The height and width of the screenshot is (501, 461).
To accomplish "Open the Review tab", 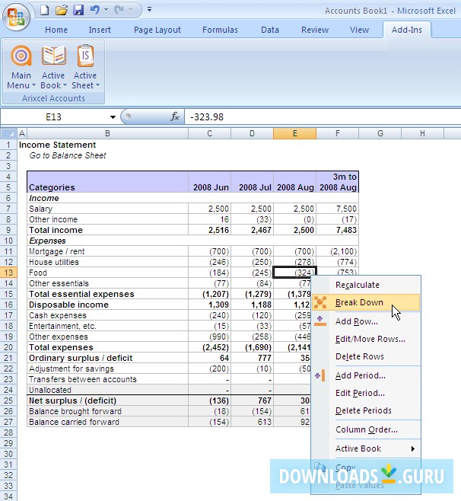I will [315, 30].
